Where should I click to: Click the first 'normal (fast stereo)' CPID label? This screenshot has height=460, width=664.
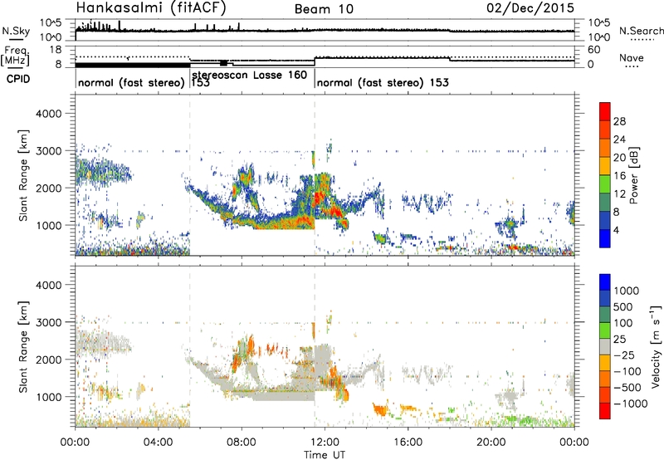(131, 82)
